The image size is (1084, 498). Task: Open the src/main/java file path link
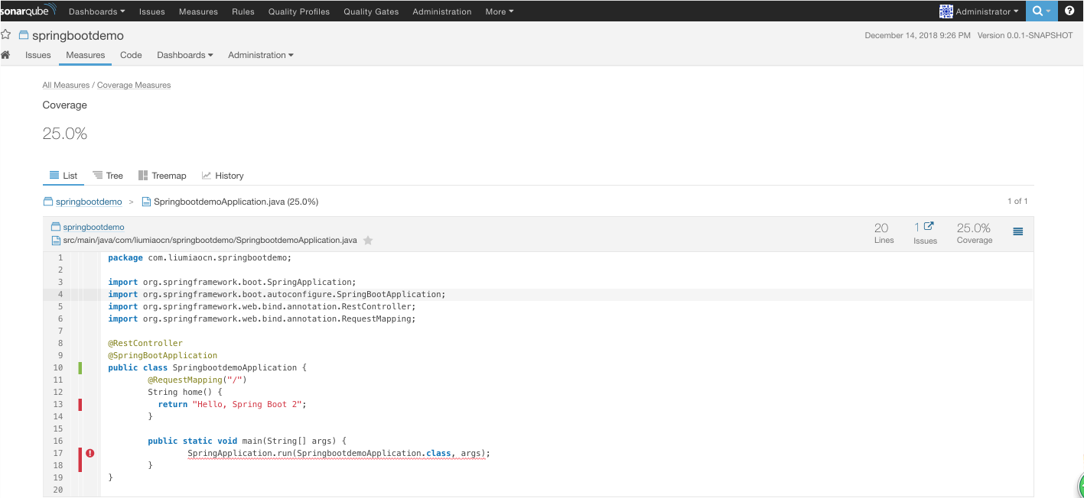[210, 240]
